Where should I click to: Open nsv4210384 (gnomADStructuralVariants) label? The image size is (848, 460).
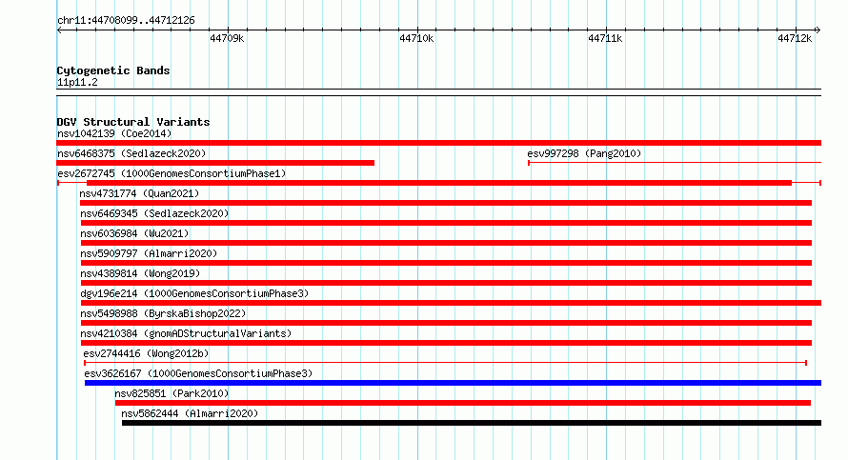pos(186,333)
